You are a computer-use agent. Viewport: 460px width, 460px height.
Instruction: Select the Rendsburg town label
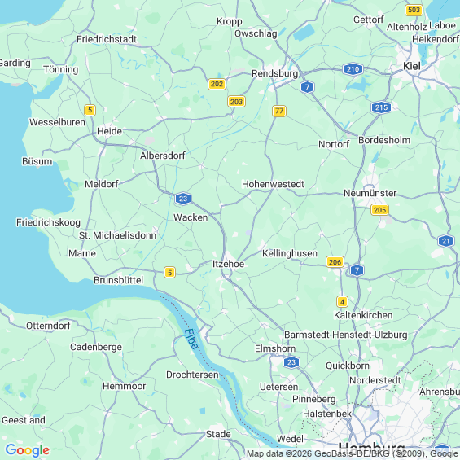point(275,73)
